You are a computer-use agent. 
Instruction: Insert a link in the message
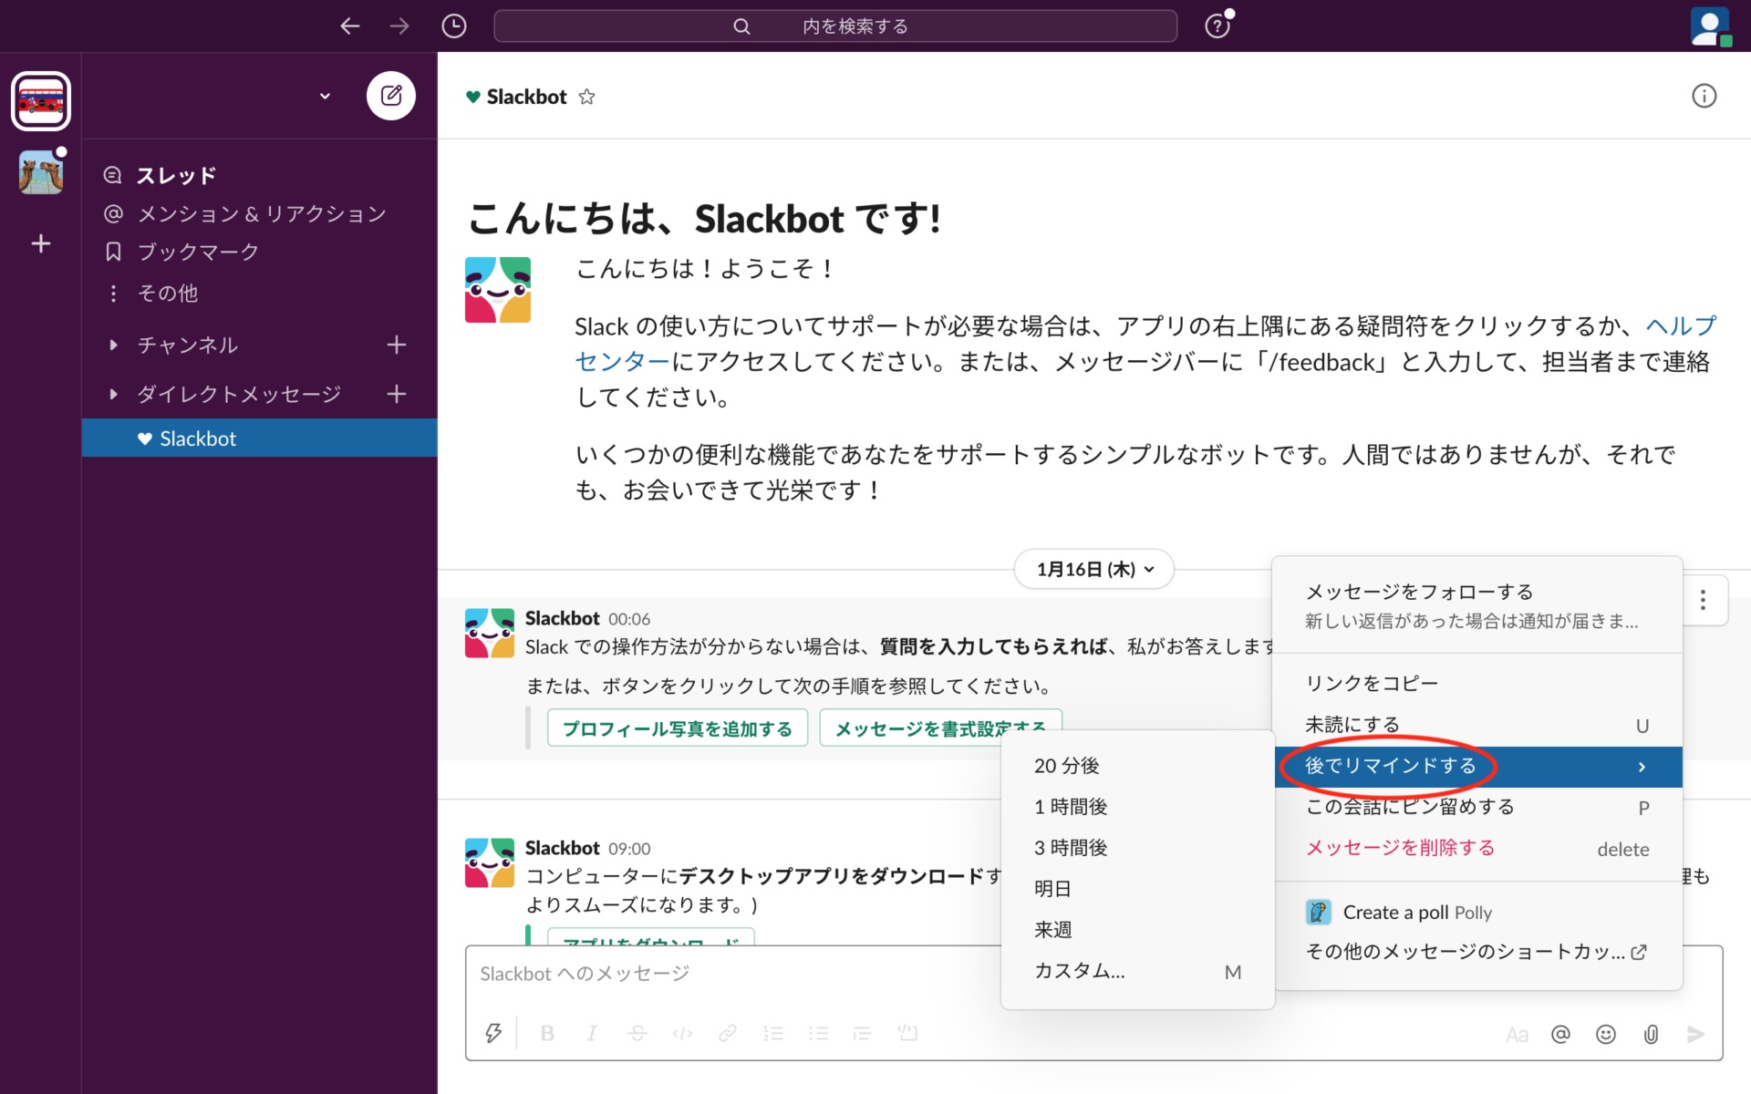727,1033
